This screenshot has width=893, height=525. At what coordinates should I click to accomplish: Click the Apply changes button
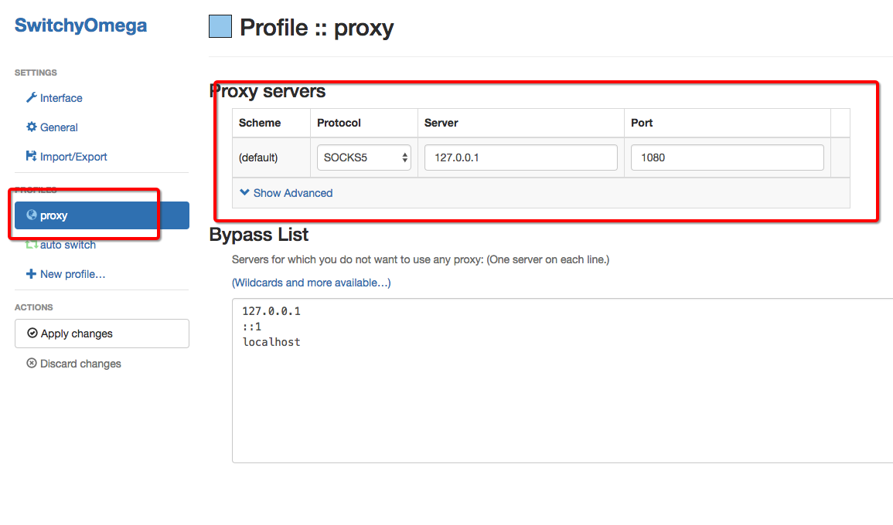[102, 334]
